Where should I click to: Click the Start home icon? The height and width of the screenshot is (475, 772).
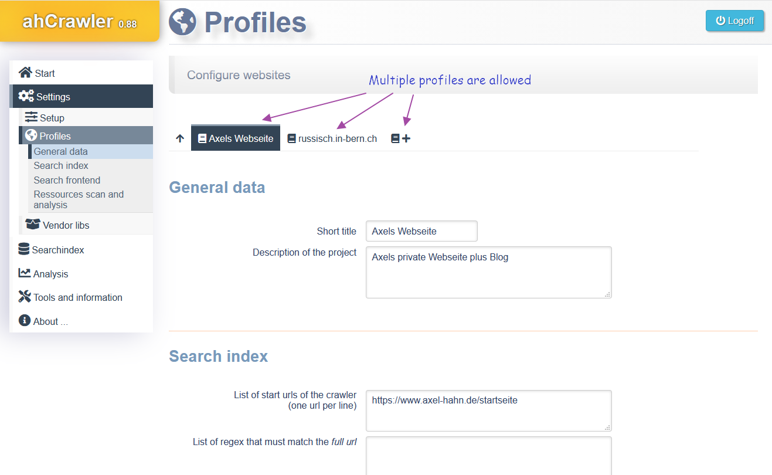click(x=25, y=73)
